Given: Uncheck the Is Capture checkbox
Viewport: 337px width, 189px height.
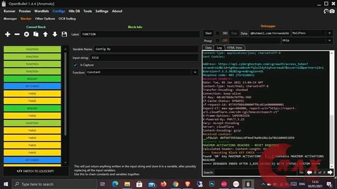Looking at the screenshot, I should 75,65.
